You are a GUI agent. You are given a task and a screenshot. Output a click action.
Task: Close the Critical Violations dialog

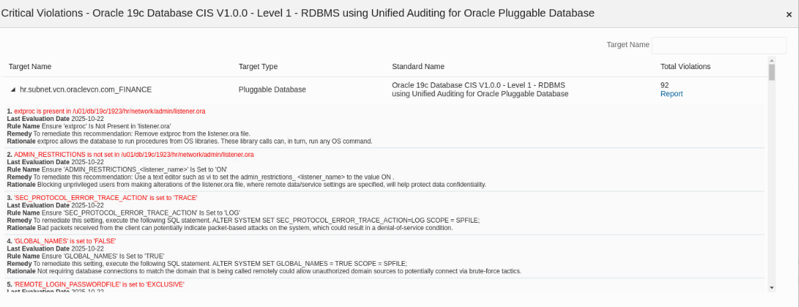click(789, 15)
